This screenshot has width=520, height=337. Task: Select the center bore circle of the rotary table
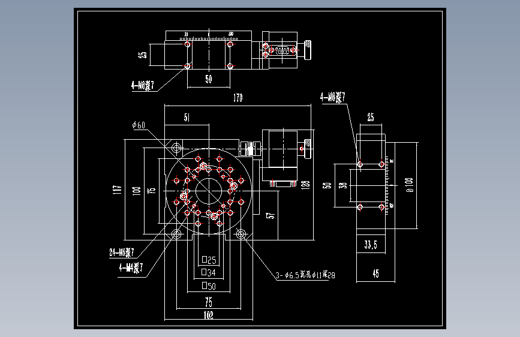click(209, 191)
